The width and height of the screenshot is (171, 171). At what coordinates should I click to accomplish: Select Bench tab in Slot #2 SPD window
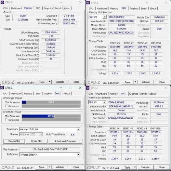pyautogui.click(x=143, y=94)
